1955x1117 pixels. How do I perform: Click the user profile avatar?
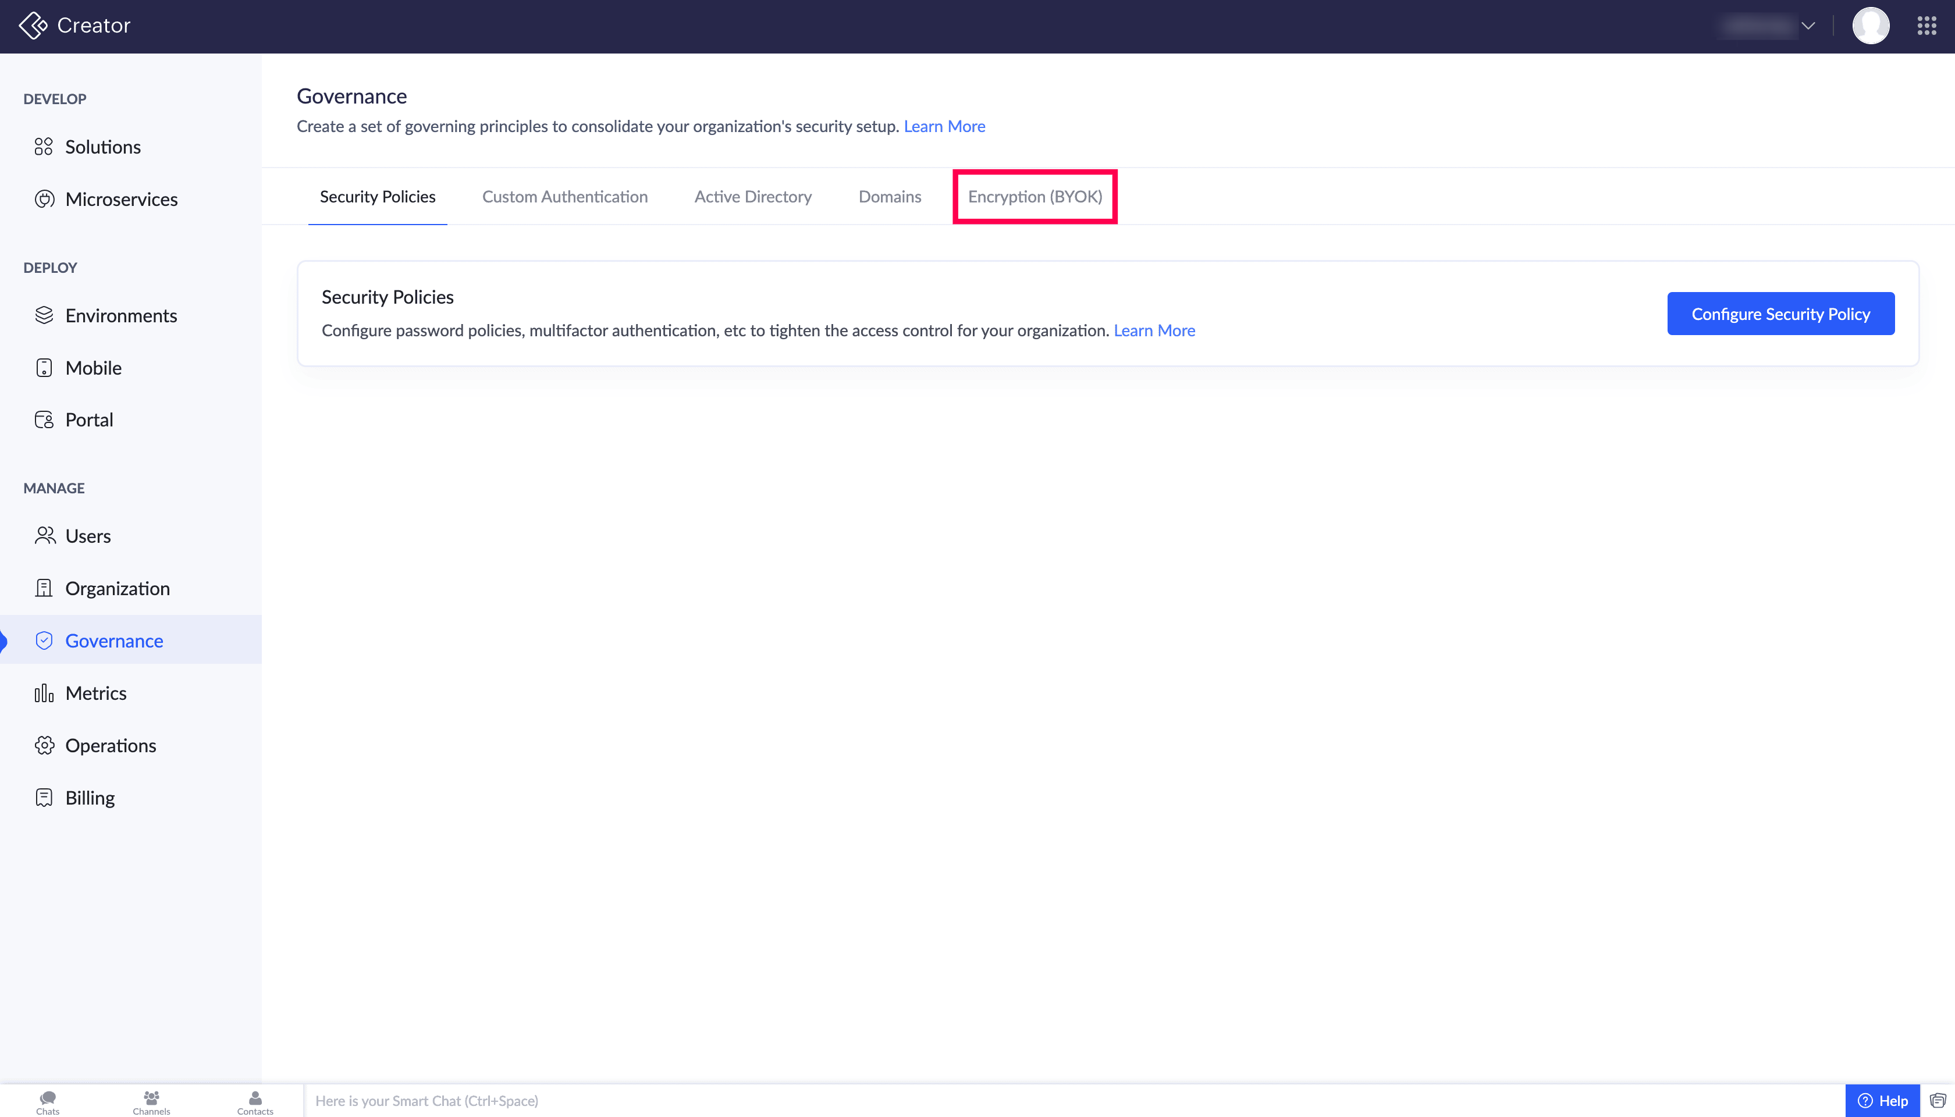(1871, 26)
